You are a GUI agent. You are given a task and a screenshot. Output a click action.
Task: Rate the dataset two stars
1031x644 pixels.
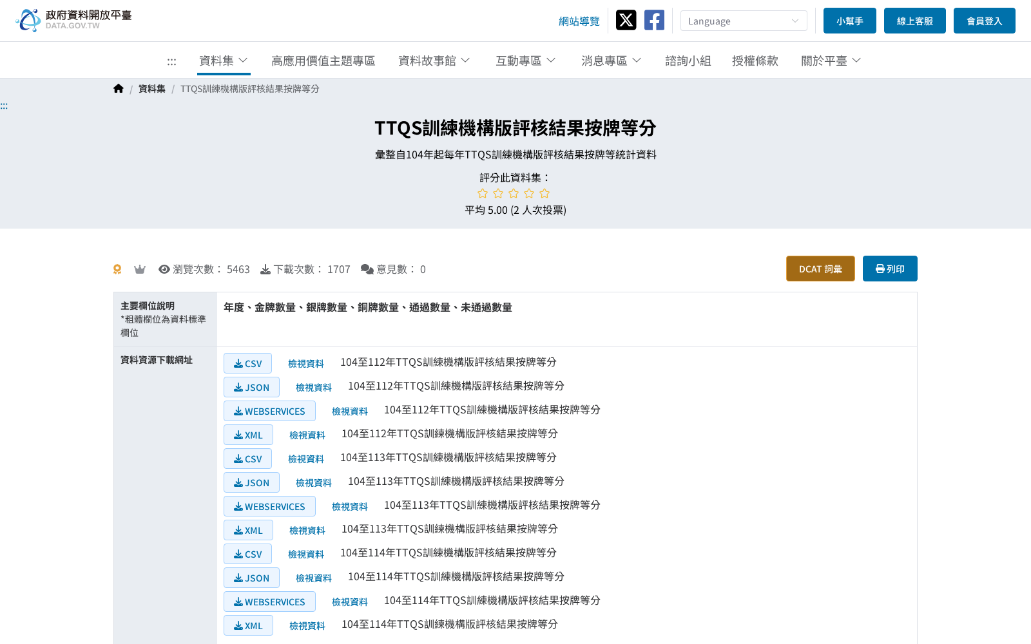tap(498, 193)
